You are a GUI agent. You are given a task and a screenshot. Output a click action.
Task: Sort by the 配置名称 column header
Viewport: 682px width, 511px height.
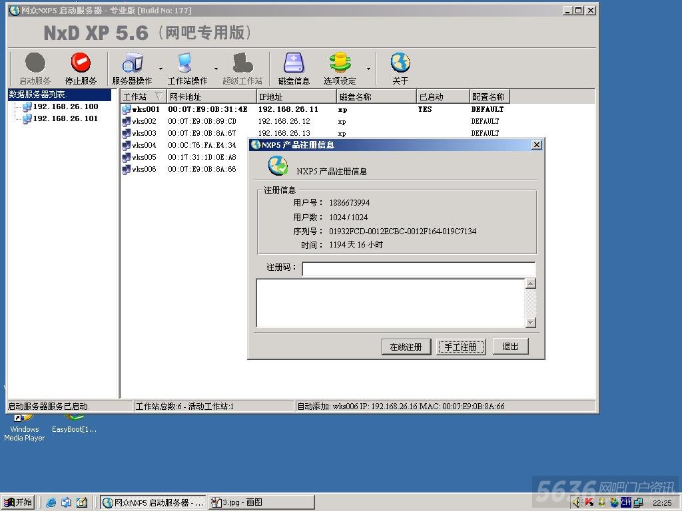click(x=490, y=96)
